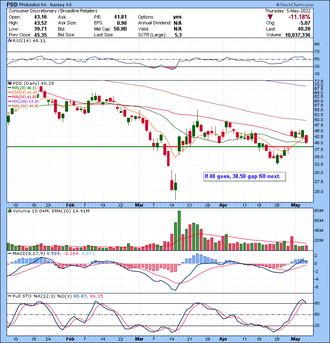This screenshot has height=343, width=330.
Task: Select the -11.18% percent change
Action: (x=299, y=17)
